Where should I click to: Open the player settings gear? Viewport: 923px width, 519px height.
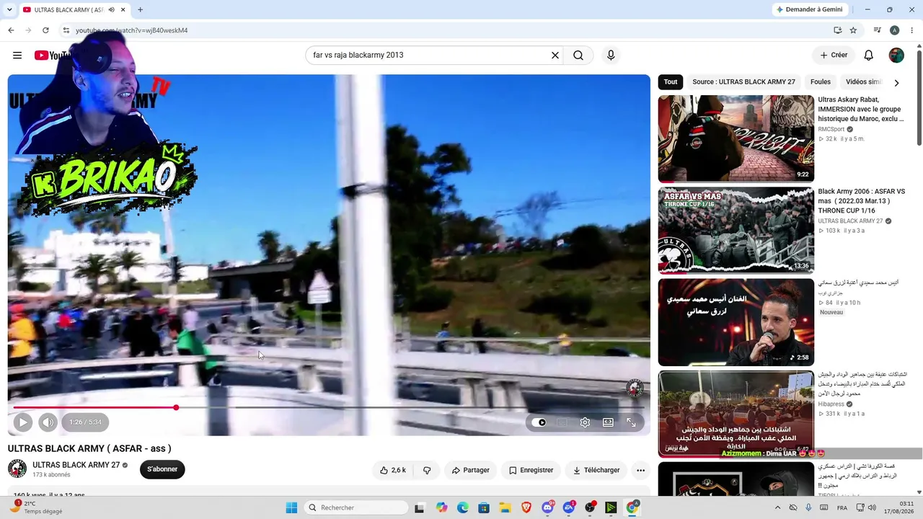click(585, 422)
